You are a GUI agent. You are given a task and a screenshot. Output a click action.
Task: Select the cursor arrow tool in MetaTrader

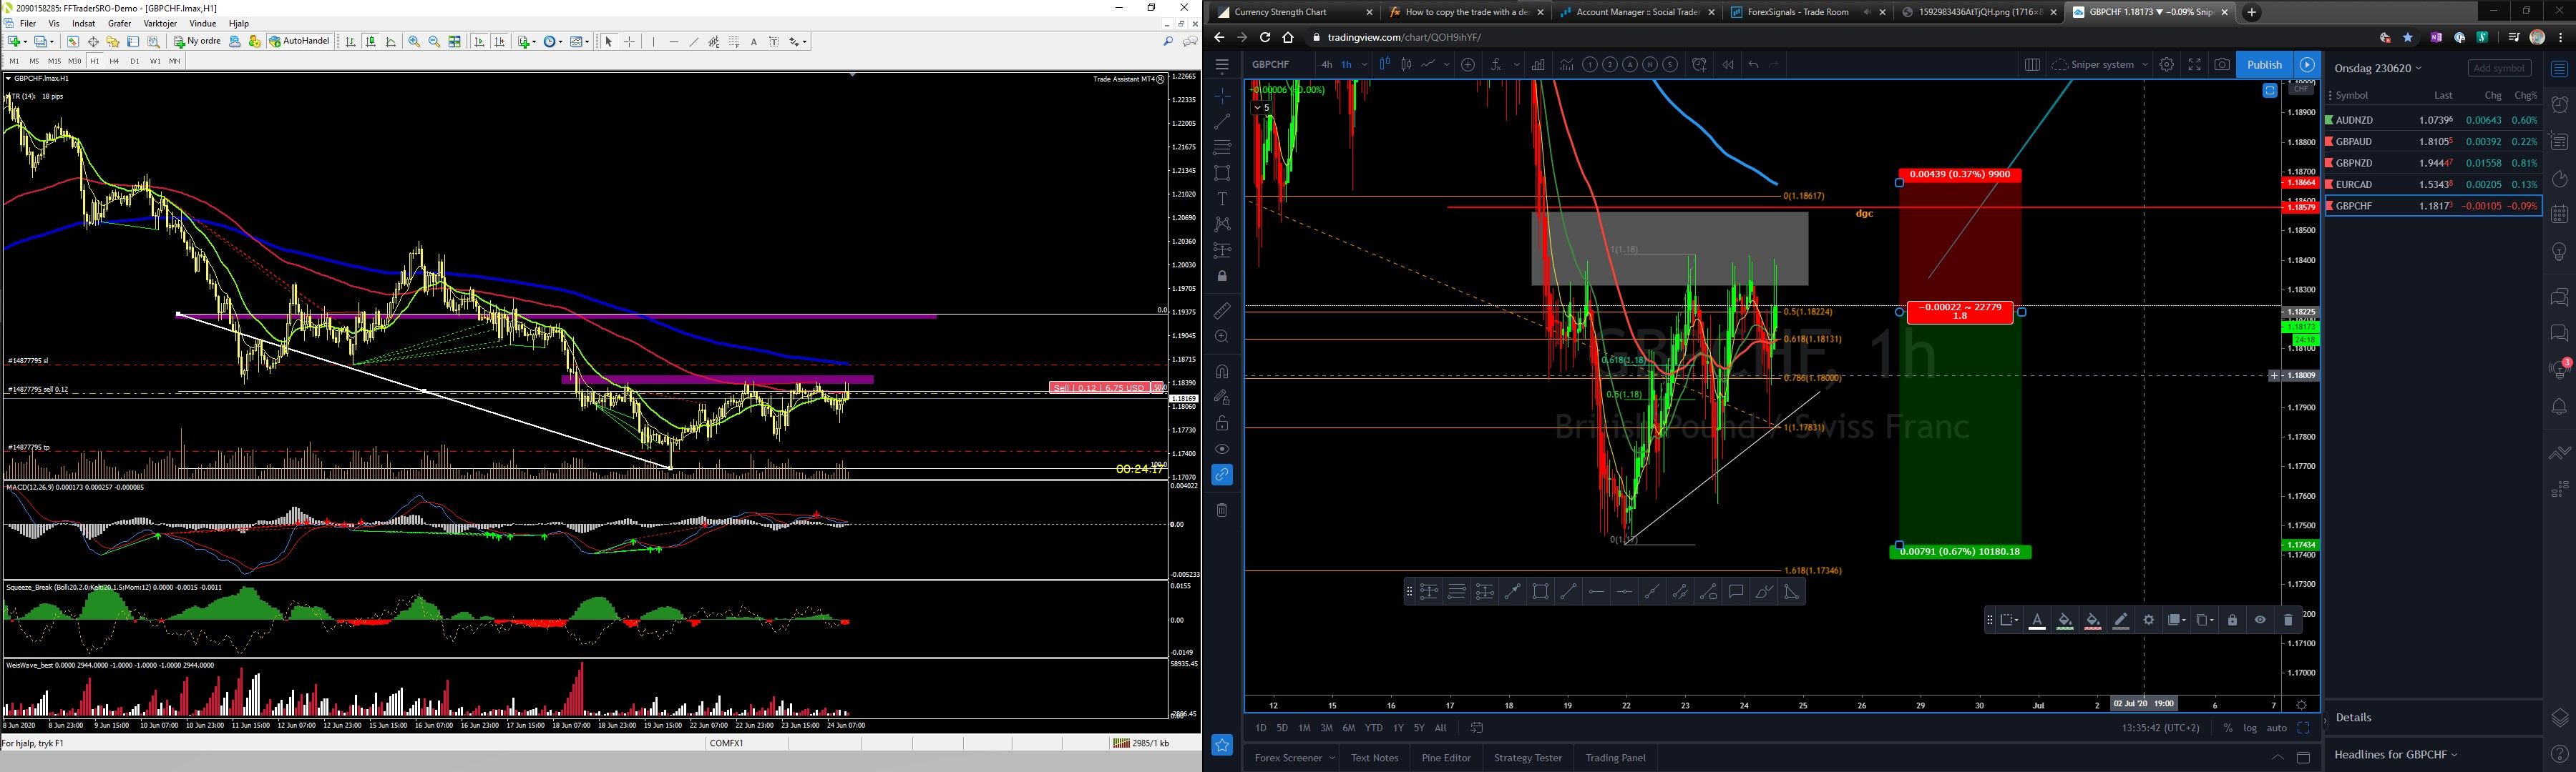point(608,42)
